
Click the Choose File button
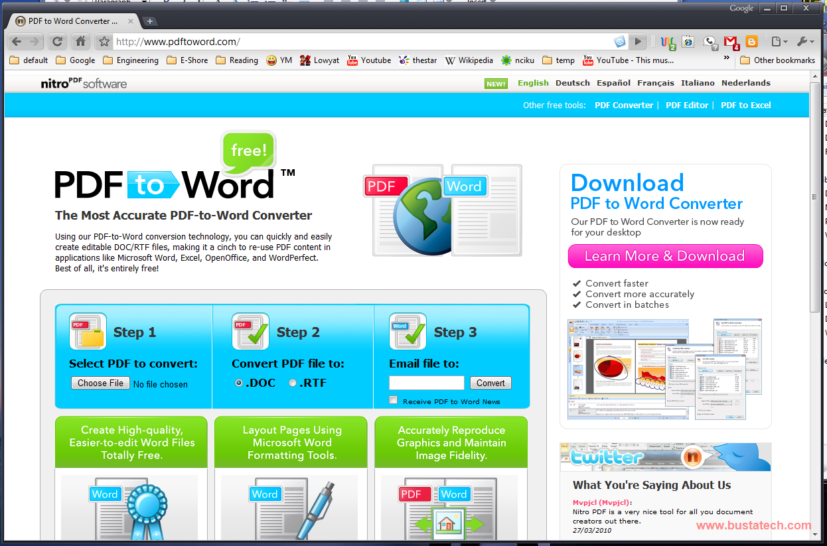[x=100, y=383]
